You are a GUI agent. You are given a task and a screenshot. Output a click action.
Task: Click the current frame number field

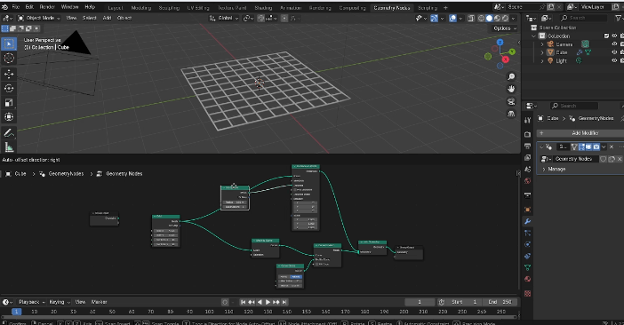pyautogui.click(x=420, y=302)
